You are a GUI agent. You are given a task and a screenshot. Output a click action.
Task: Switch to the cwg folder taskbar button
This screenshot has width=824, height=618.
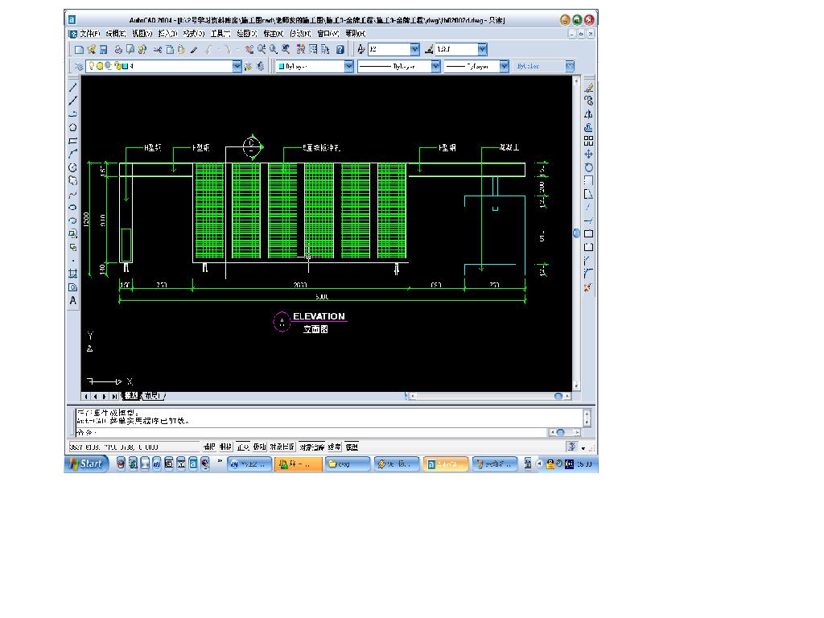pyautogui.click(x=346, y=464)
